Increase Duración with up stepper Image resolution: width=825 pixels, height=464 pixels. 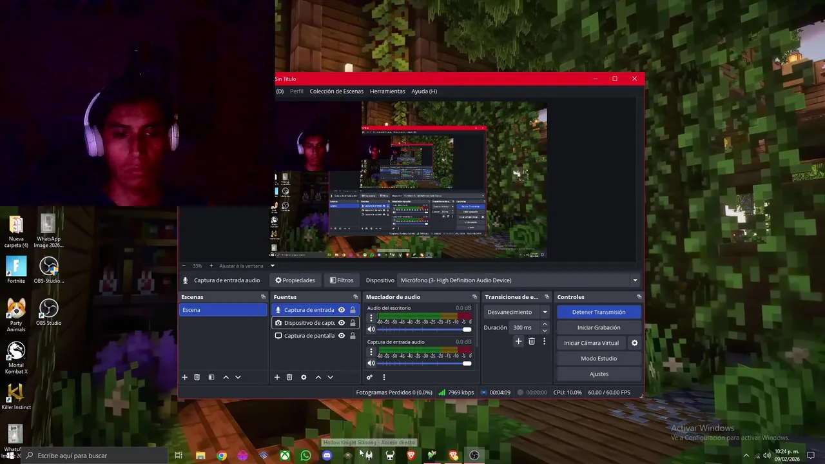pos(545,324)
